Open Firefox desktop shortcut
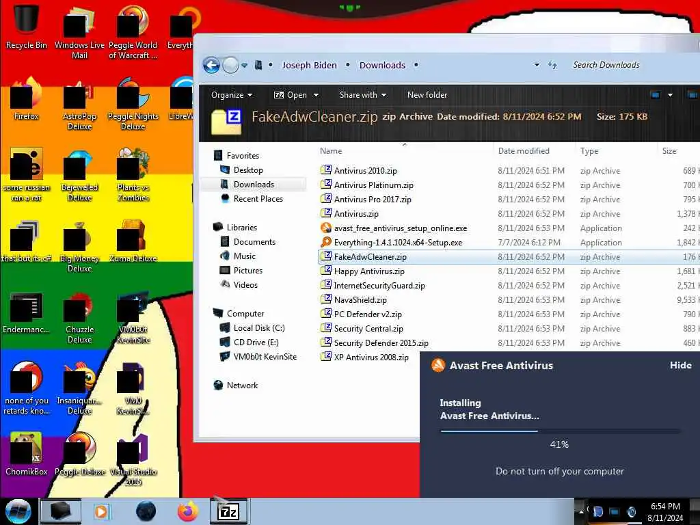 click(x=26, y=98)
